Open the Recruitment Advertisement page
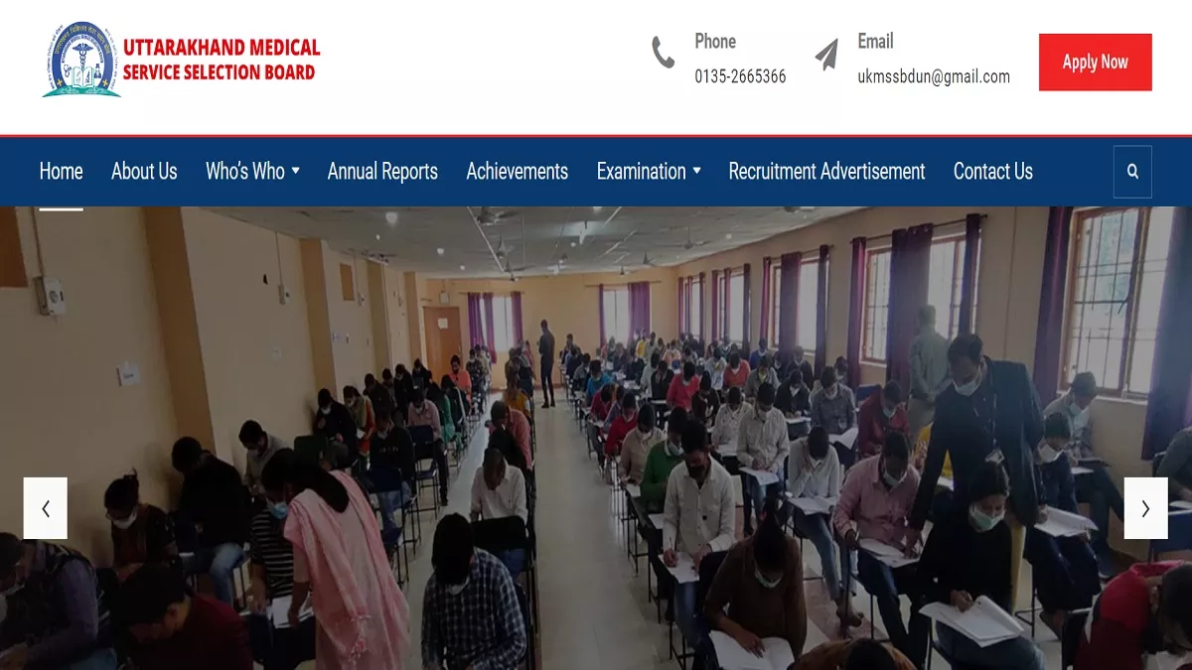This screenshot has width=1192, height=670. (826, 171)
